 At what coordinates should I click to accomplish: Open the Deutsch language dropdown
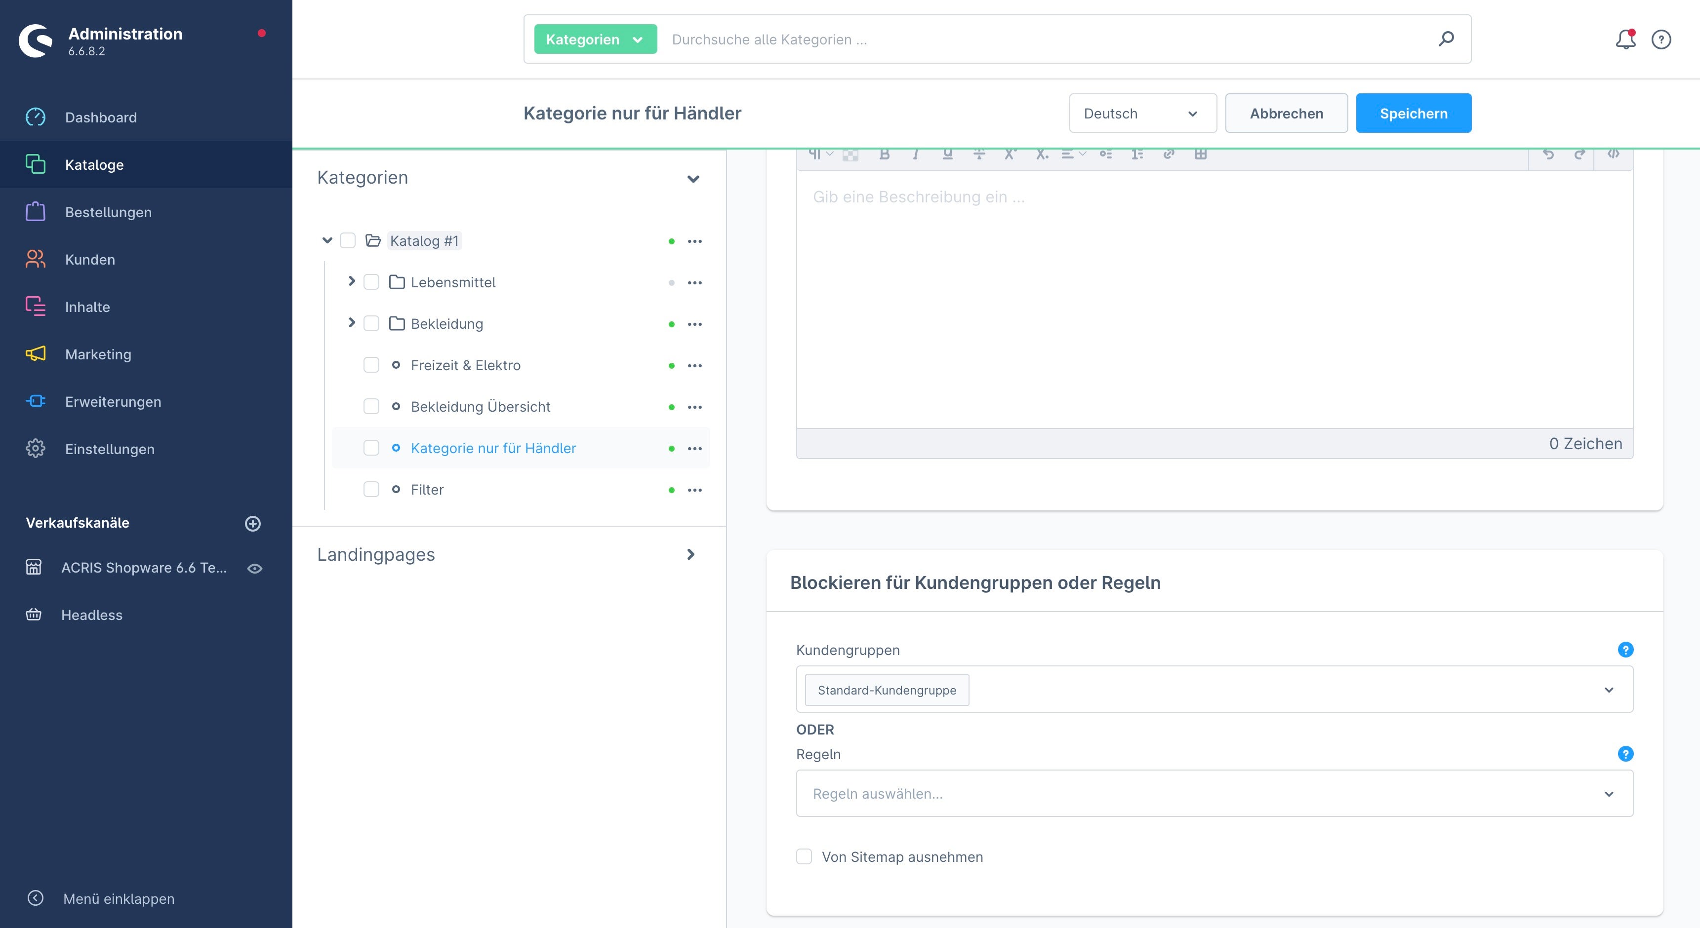click(x=1143, y=114)
